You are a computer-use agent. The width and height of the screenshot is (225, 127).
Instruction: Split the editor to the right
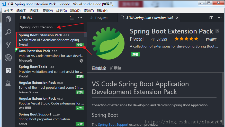click(x=211, y=18)
